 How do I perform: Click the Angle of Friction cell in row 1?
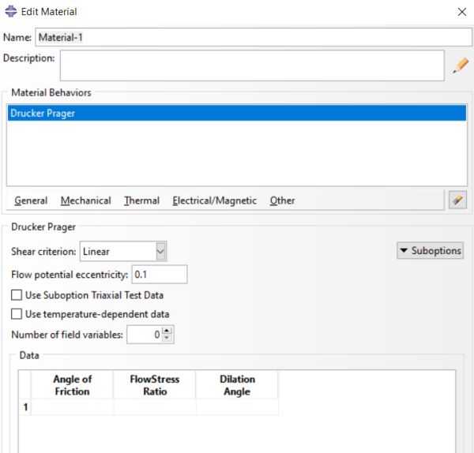coord(72,407)
